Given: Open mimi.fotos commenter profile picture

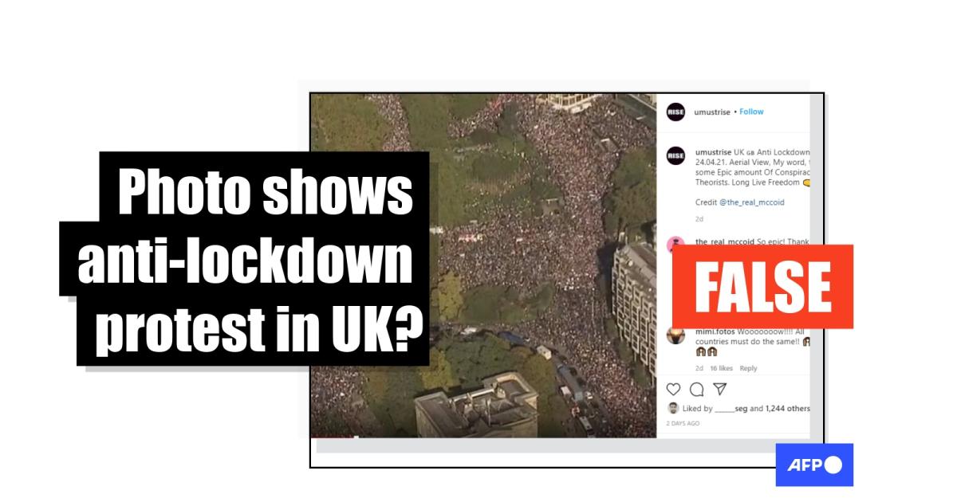Looking at the screenshot, I should point(675,335).
